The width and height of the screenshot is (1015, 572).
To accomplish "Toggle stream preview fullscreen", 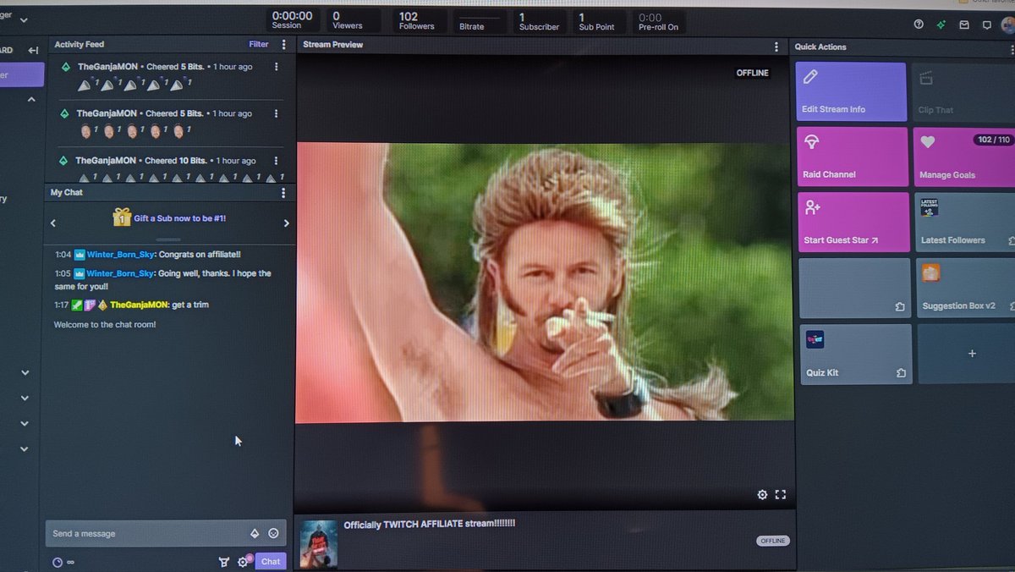I will point(781,495).
